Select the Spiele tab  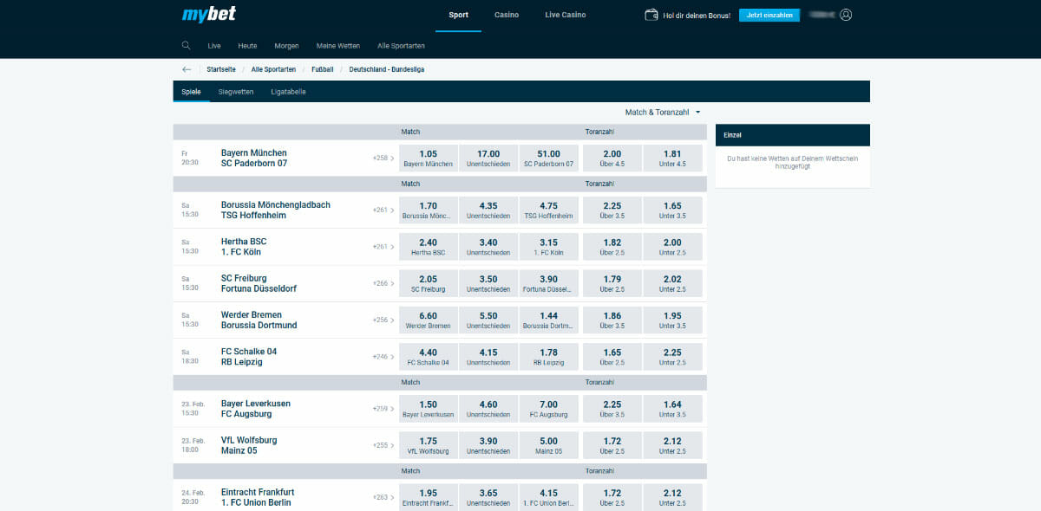[x=191, y=92]
